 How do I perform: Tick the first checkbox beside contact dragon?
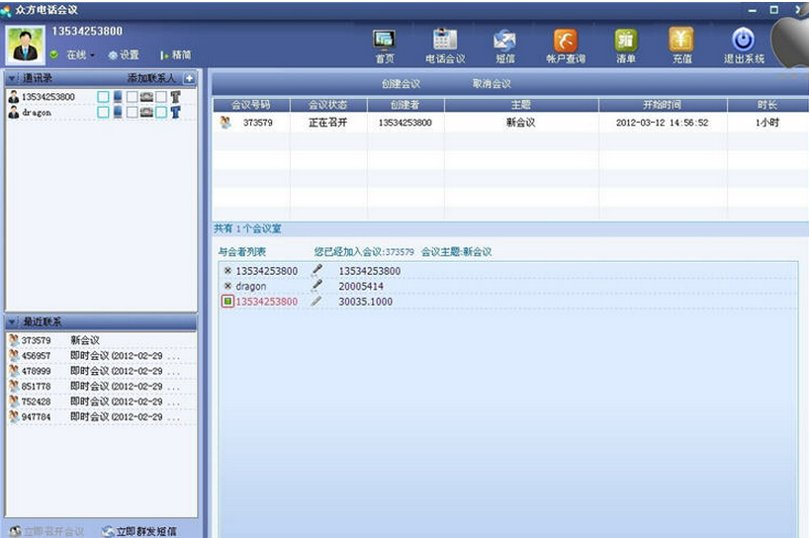click(x=103, y=113)
